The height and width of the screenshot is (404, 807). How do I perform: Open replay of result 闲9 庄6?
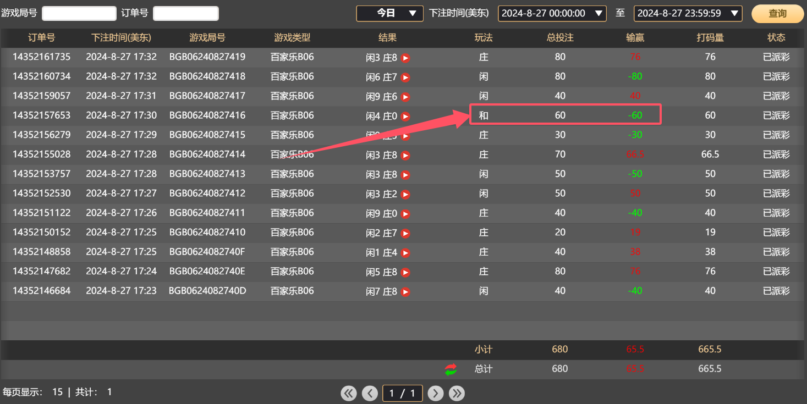[x=406, y=96]
